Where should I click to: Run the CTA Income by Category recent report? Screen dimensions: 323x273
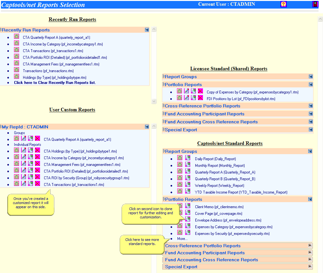tap(17, 43)
